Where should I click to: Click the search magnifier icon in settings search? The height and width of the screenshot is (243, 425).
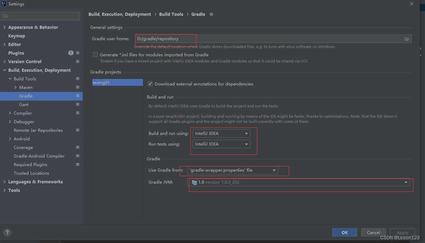click(5, 16)
